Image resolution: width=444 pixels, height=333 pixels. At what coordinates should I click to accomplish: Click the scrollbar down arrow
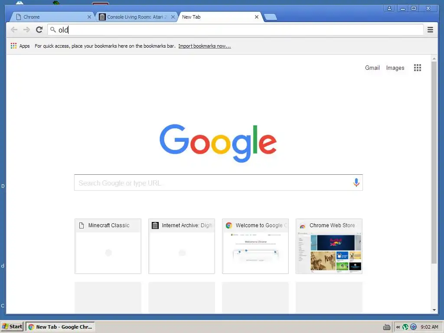434,310
